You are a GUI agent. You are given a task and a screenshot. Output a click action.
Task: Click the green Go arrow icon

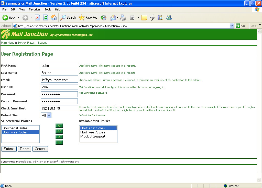(x=238, y=26)
